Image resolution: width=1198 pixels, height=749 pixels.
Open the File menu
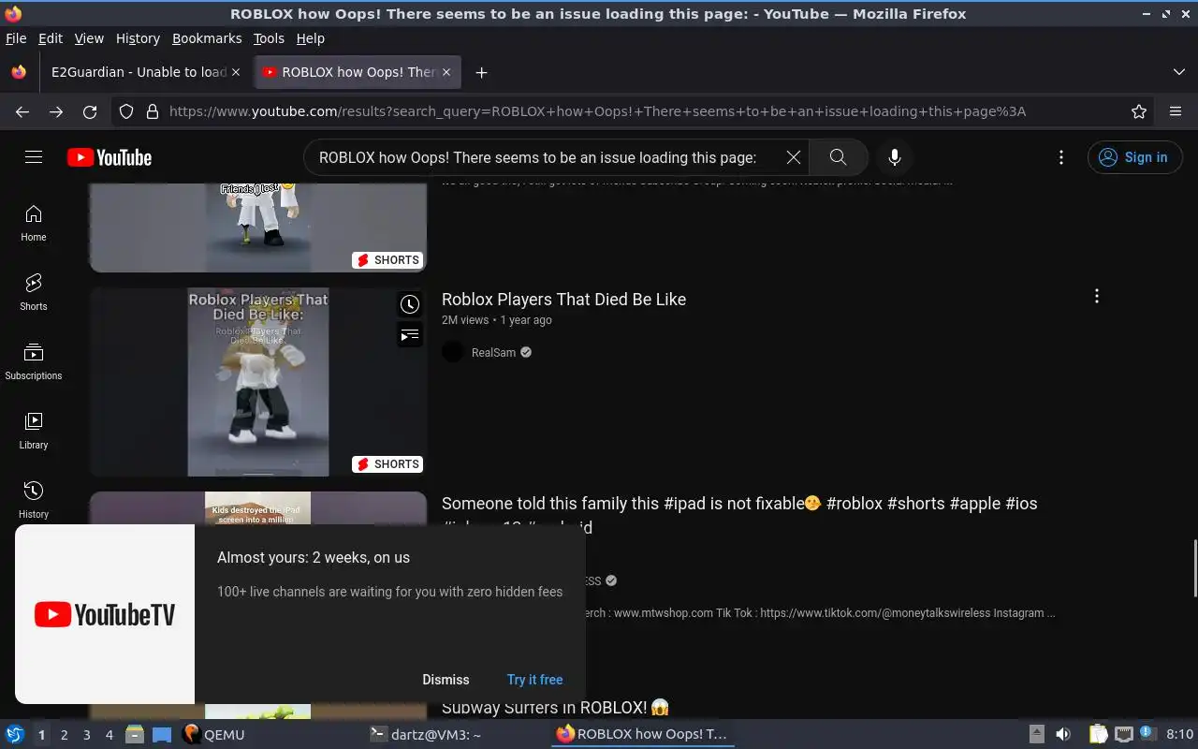[16, 38]
